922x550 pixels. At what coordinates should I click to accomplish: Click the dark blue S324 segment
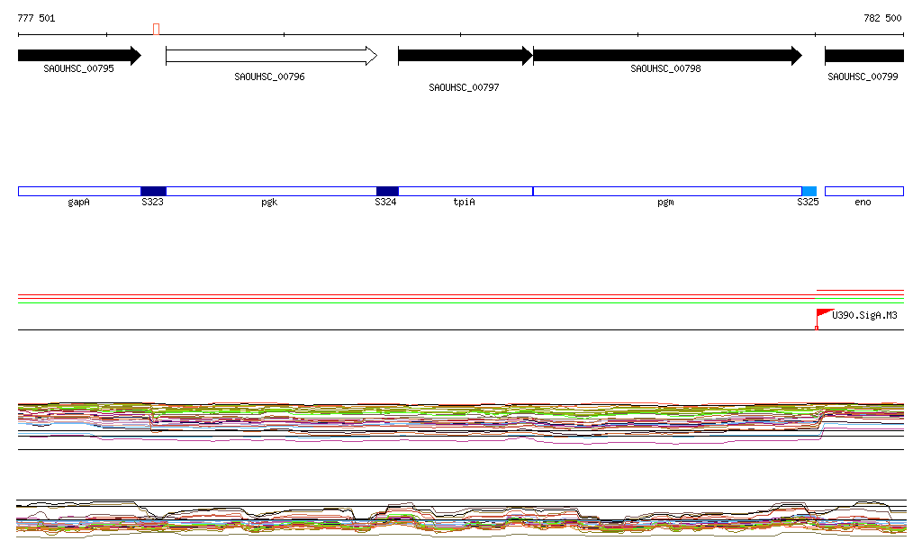tap(387, 191)
